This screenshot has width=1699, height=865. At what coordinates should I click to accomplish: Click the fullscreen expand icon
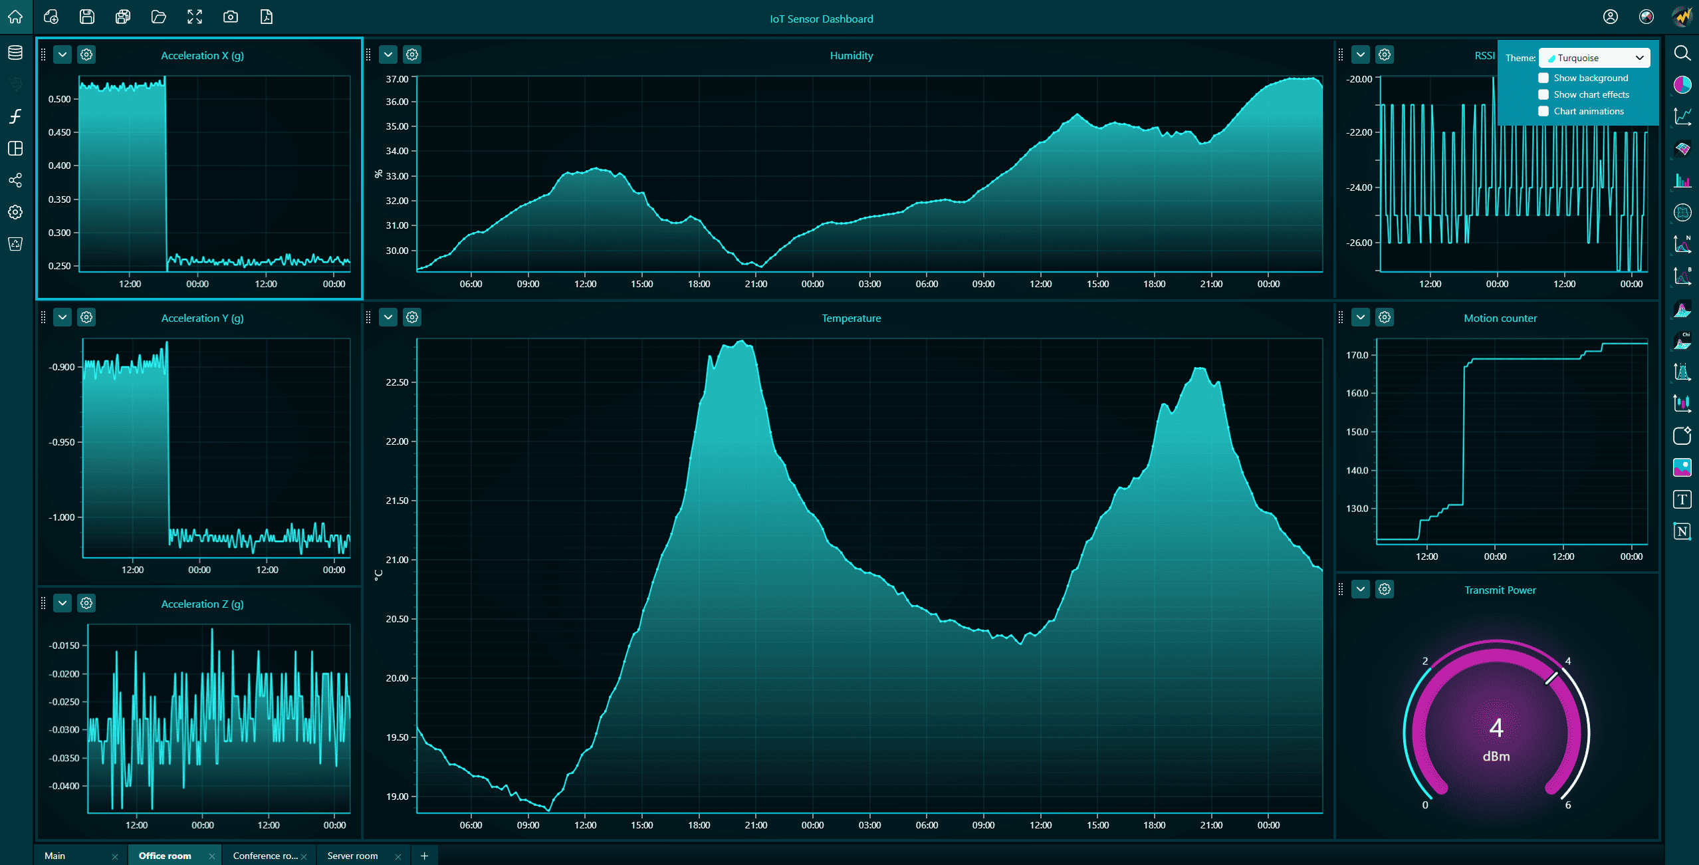[195, 17]
